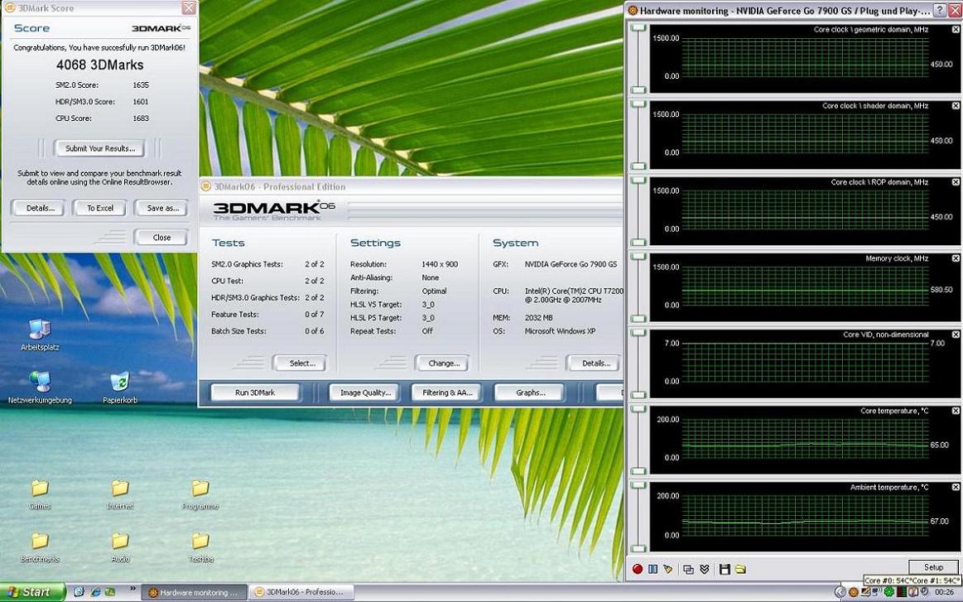
Task: Open Details in the 3DMark Score window
Action: pos(40,208)
